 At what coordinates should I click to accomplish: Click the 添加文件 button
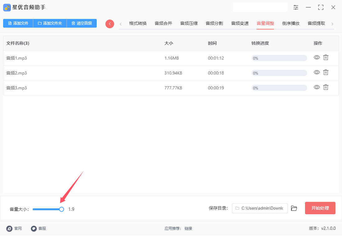[18, 23]
